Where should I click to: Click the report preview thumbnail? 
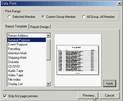click(x=78, y=60)
